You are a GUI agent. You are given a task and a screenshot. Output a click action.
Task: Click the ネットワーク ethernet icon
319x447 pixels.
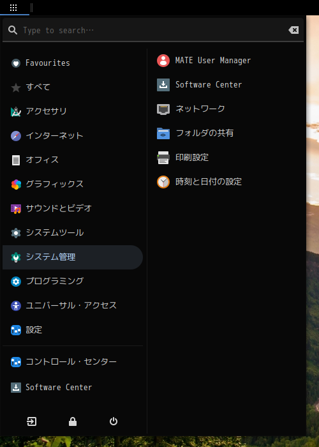coord(163,109)
